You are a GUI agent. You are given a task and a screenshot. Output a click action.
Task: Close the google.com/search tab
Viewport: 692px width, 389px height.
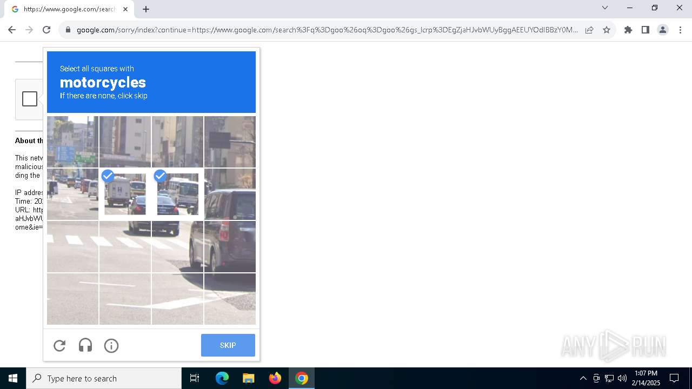click(125, 9)
